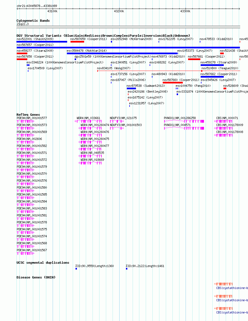Click red loss bar under nsv587660 (Cooper2011)
Viewport: 248px width, 321px height.
coord(173,83)
